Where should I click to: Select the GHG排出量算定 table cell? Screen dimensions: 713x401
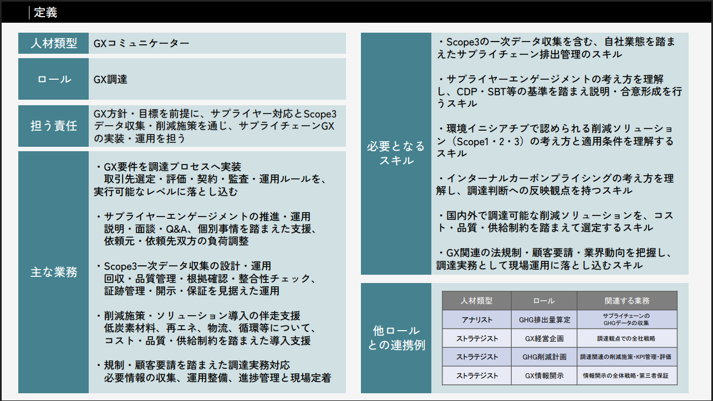click(x=543, y=320)
